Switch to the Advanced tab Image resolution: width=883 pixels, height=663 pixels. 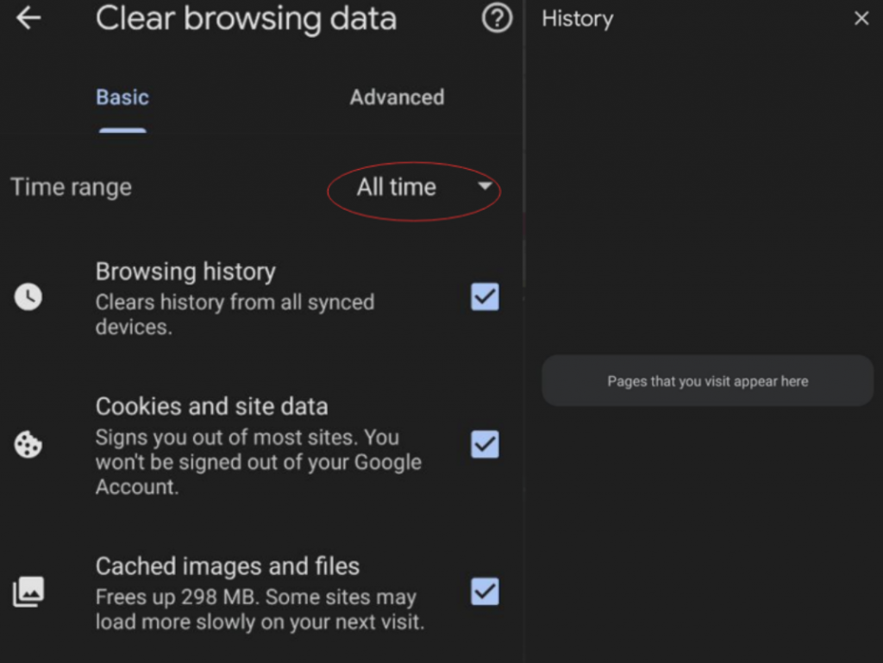tap(397, 97)
